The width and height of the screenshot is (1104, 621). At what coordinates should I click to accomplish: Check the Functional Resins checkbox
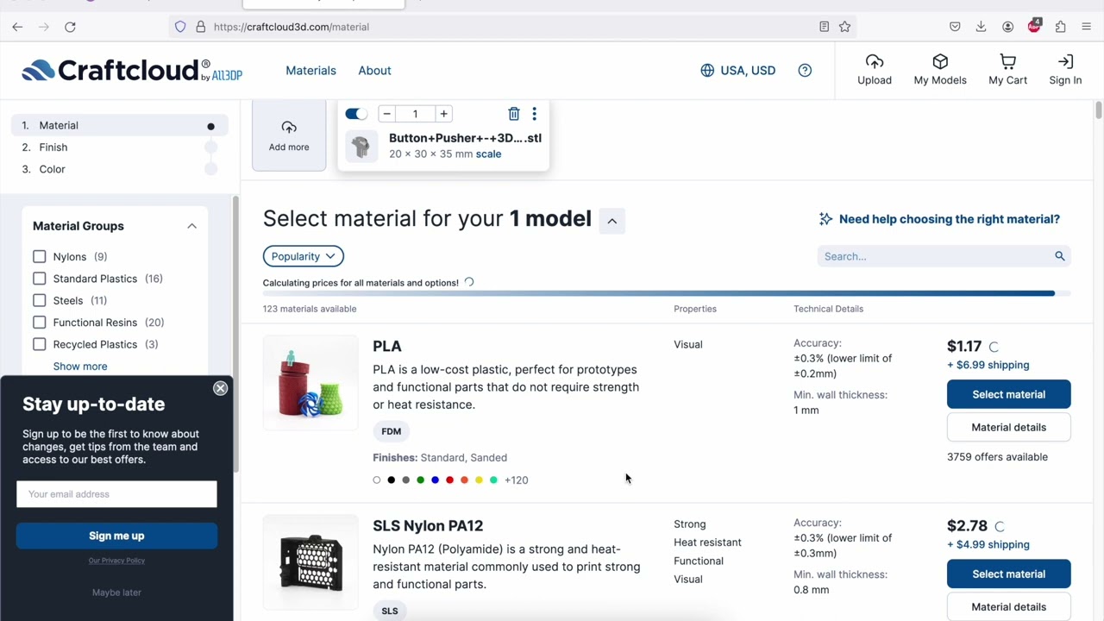(x=40, y=323)
